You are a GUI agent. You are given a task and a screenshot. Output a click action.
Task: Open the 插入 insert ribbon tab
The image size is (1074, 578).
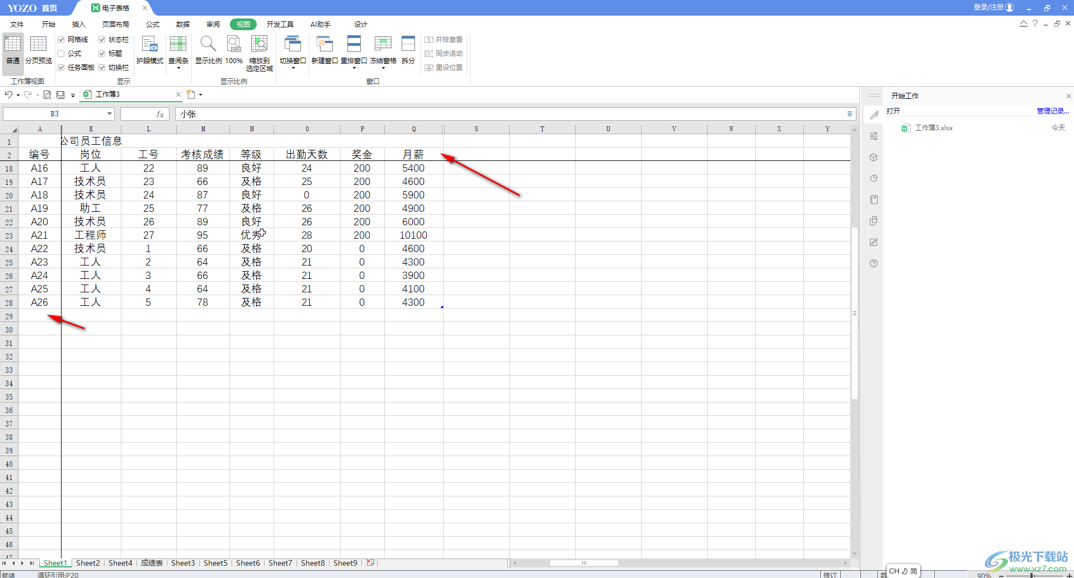(79, 25)
